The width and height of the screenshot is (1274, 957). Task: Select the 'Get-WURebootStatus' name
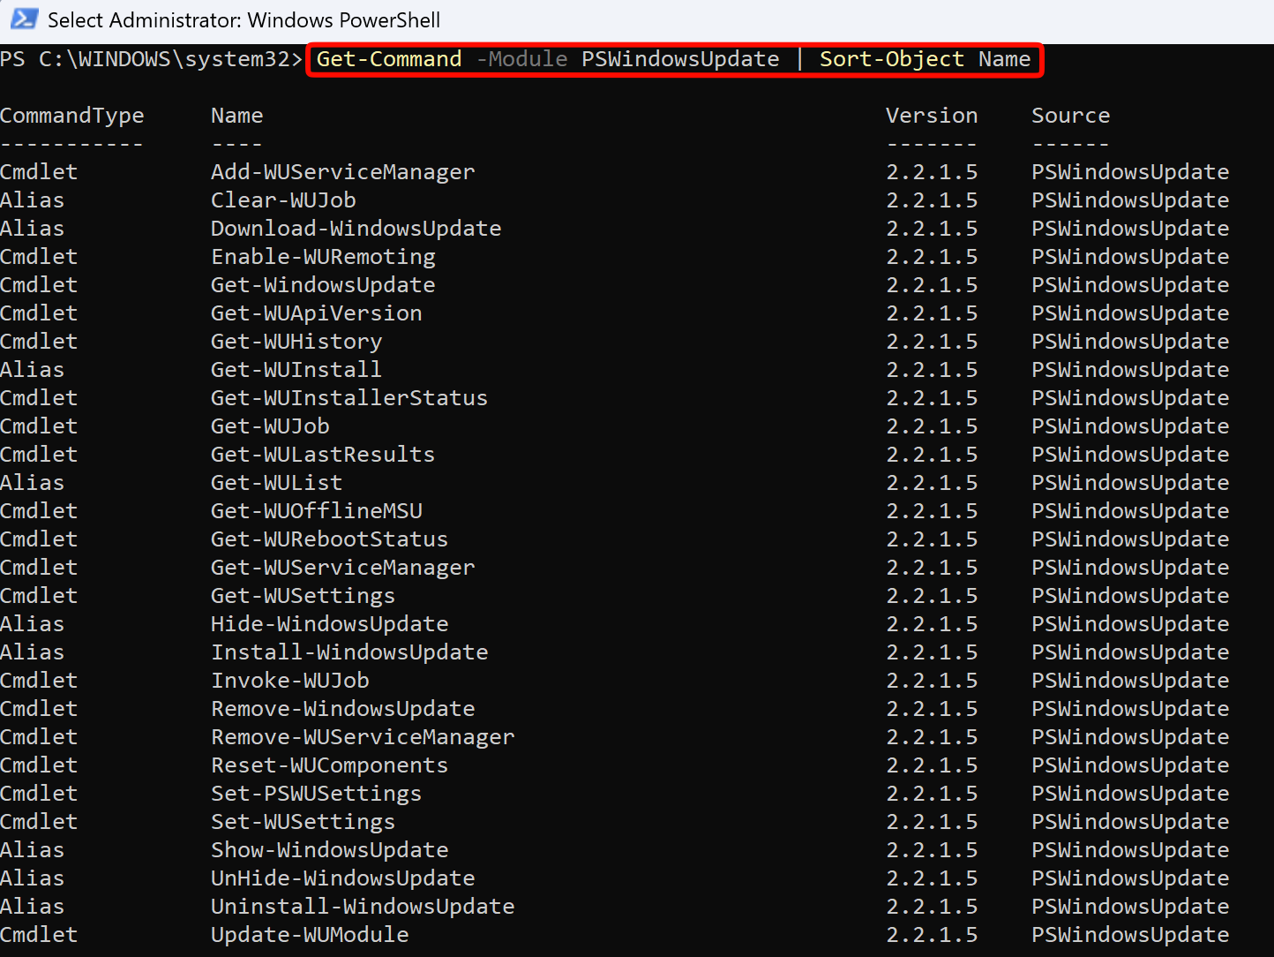(x=330, y=539)
